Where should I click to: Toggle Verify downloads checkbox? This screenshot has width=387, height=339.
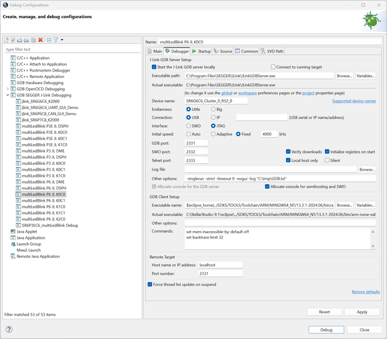tap(288, 151)
